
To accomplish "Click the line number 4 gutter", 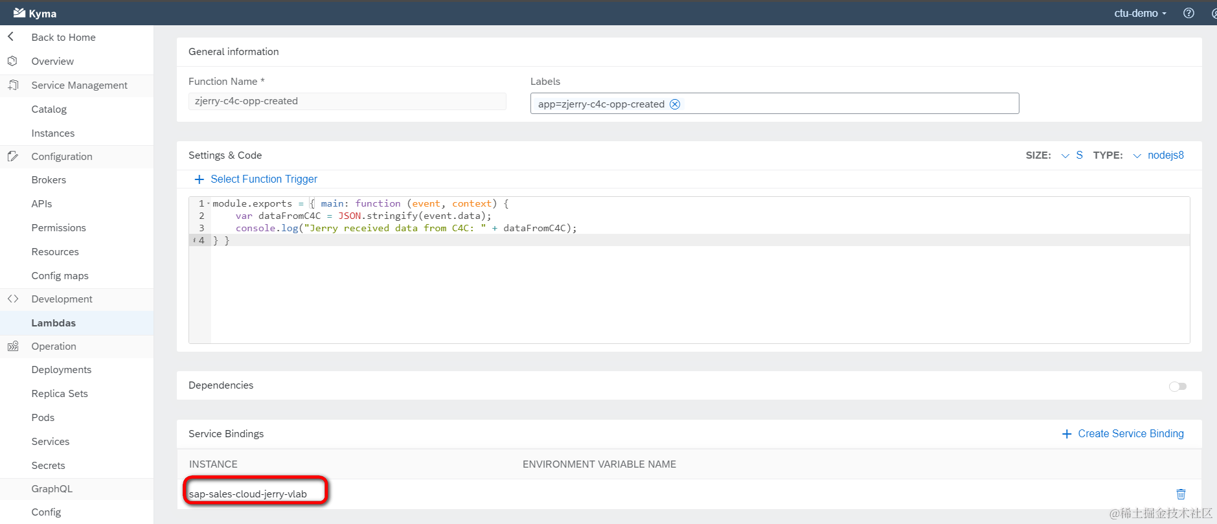I will [200, 240].
